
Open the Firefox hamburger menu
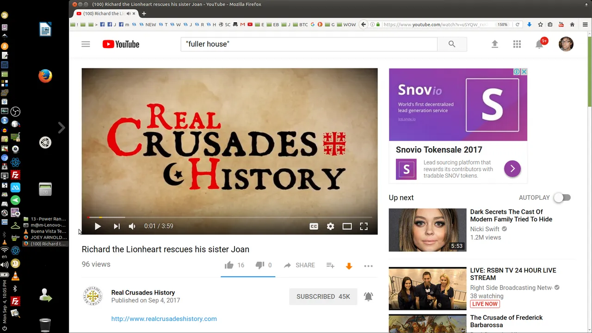tap(586, 25)
